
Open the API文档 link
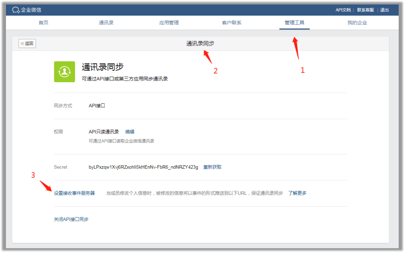pyautogui.click(x=343, y=10)
